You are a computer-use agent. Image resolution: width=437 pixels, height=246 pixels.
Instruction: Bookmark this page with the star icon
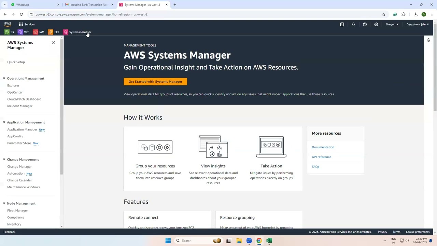(384, 14)
